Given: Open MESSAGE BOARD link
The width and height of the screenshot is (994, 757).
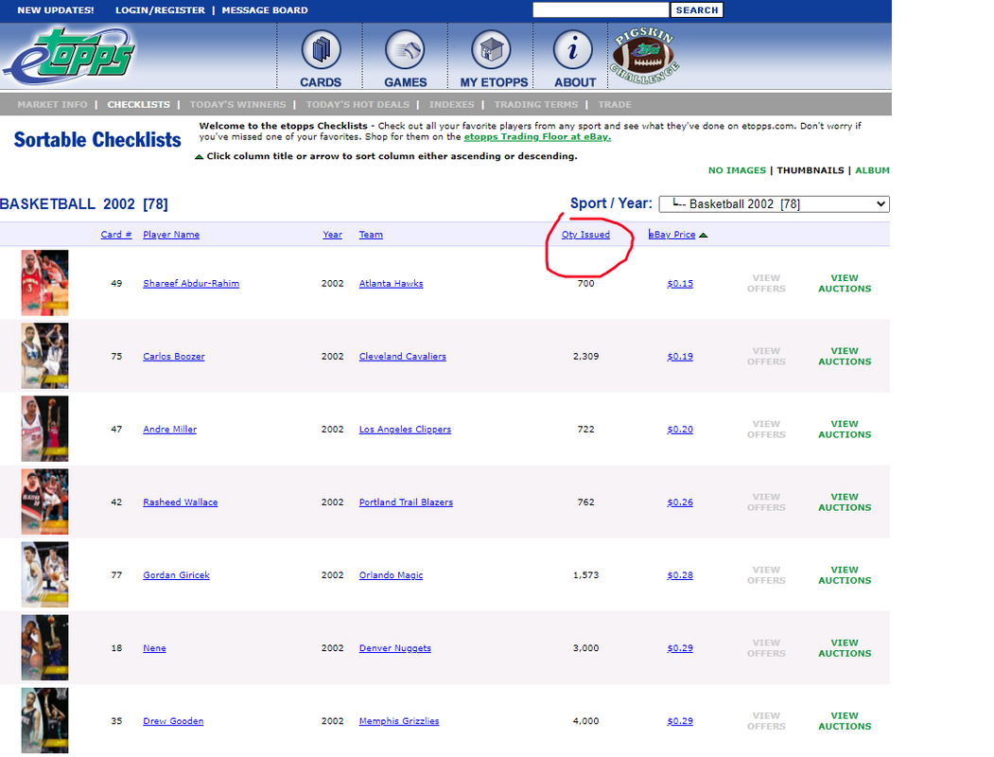Looking at the screenshot, I should click(x=265, y=10).
